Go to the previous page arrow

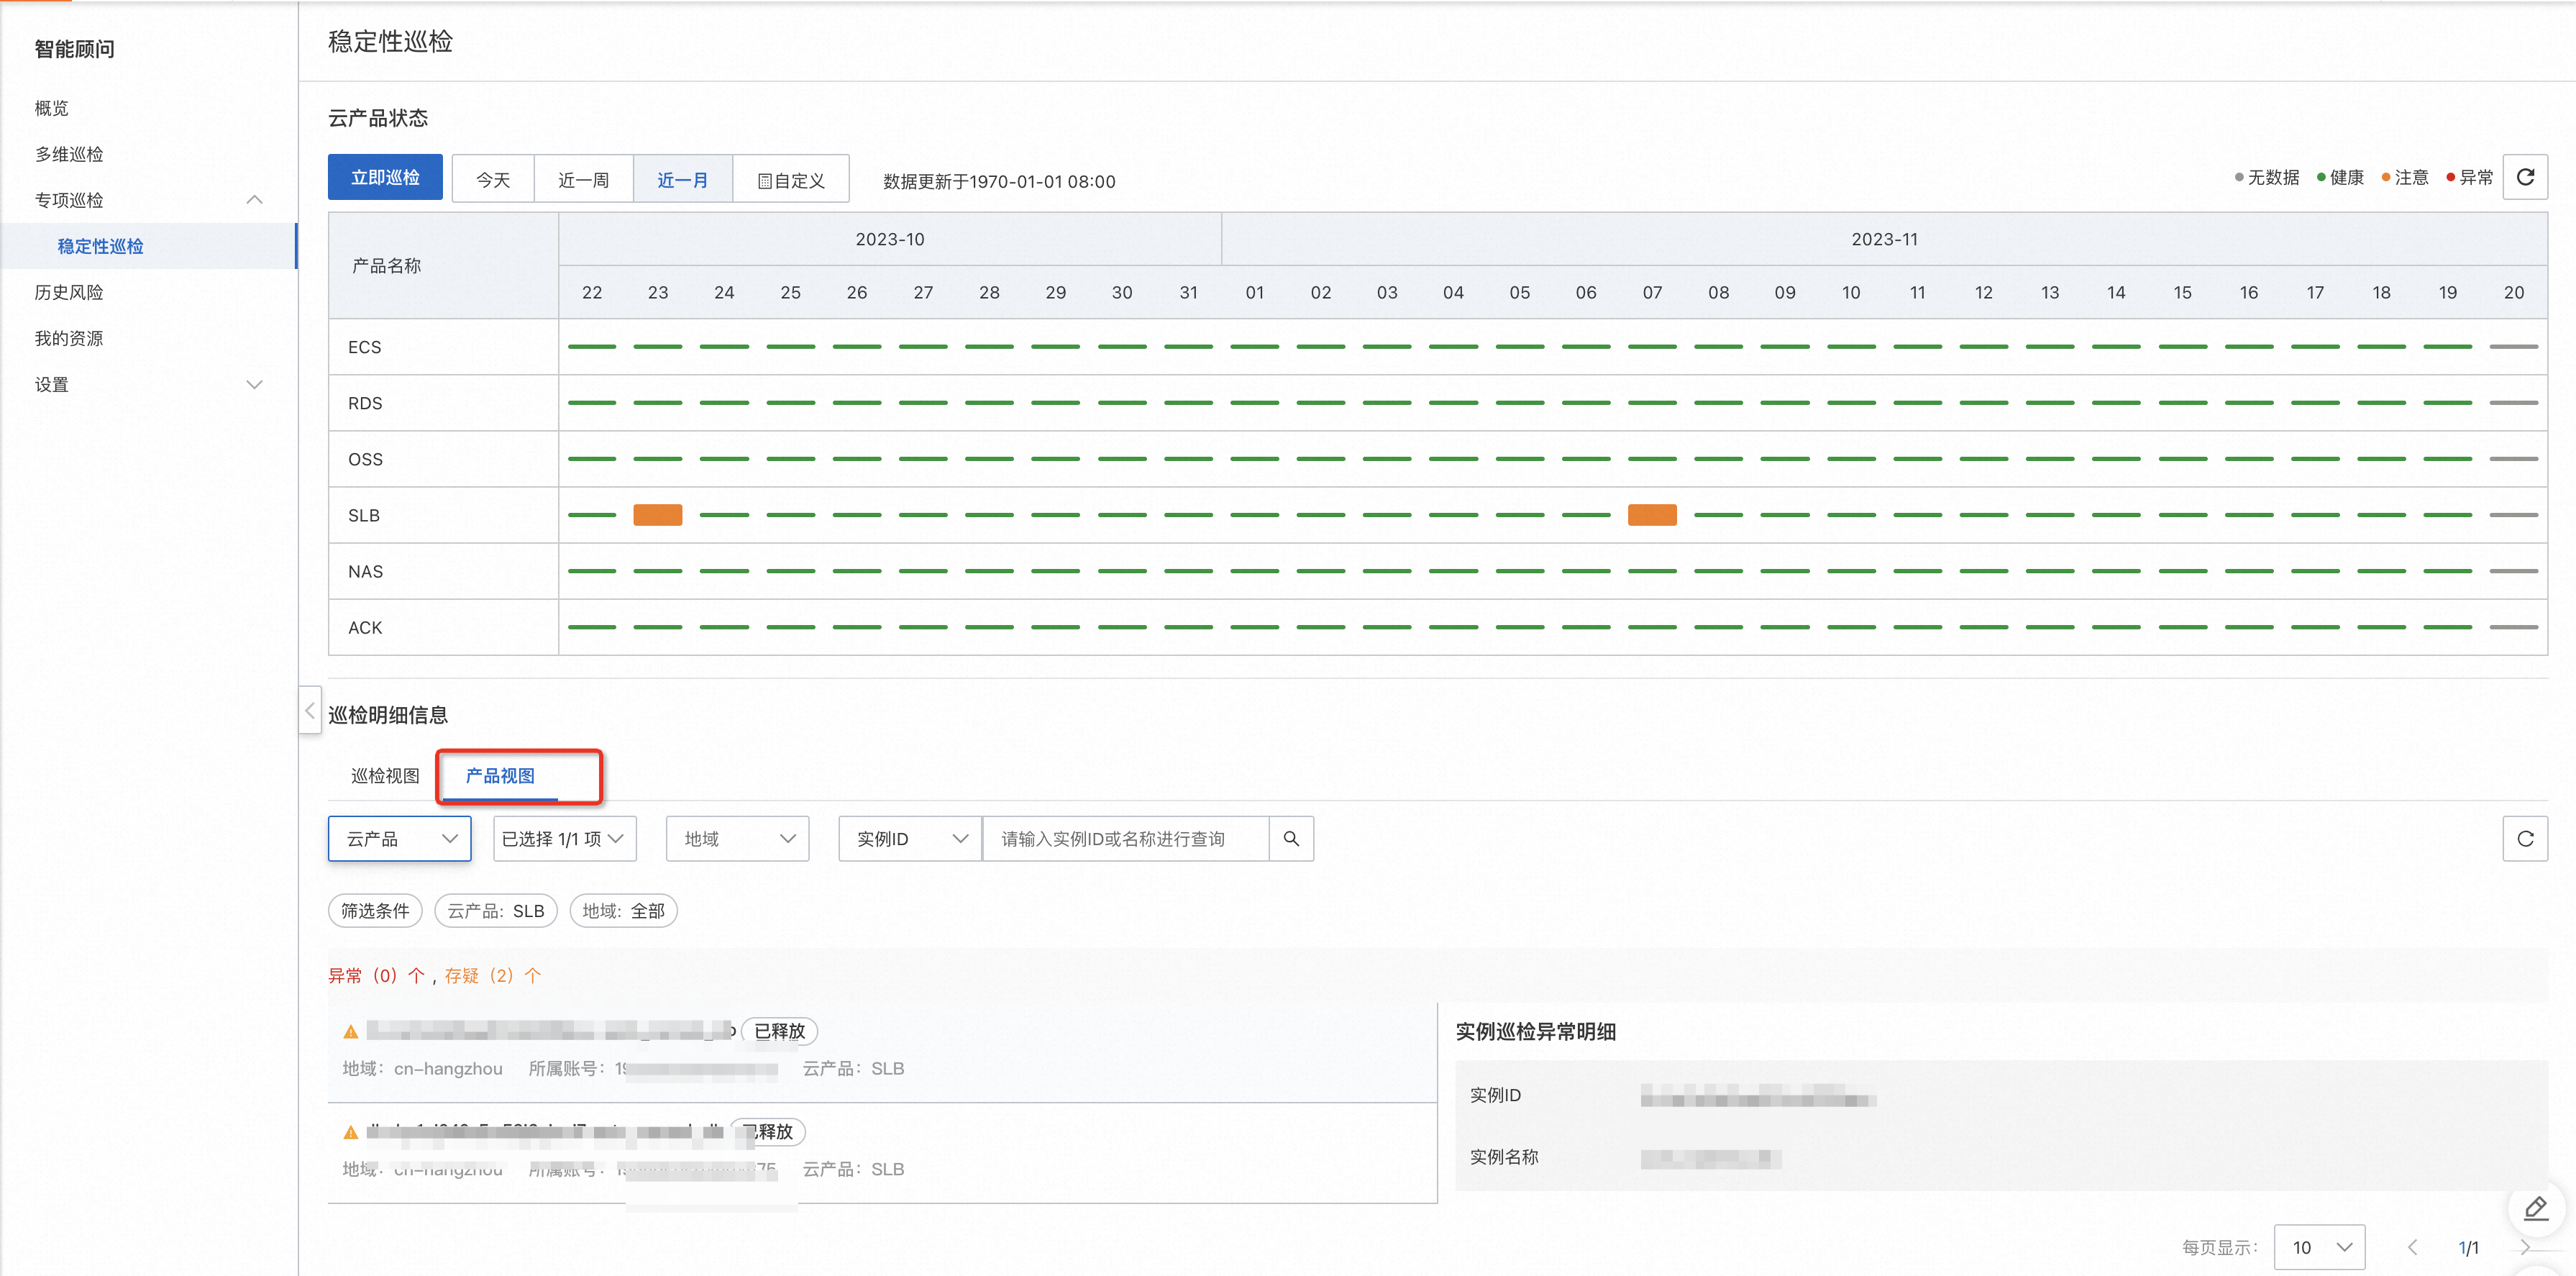[x=2413, y=1247]
